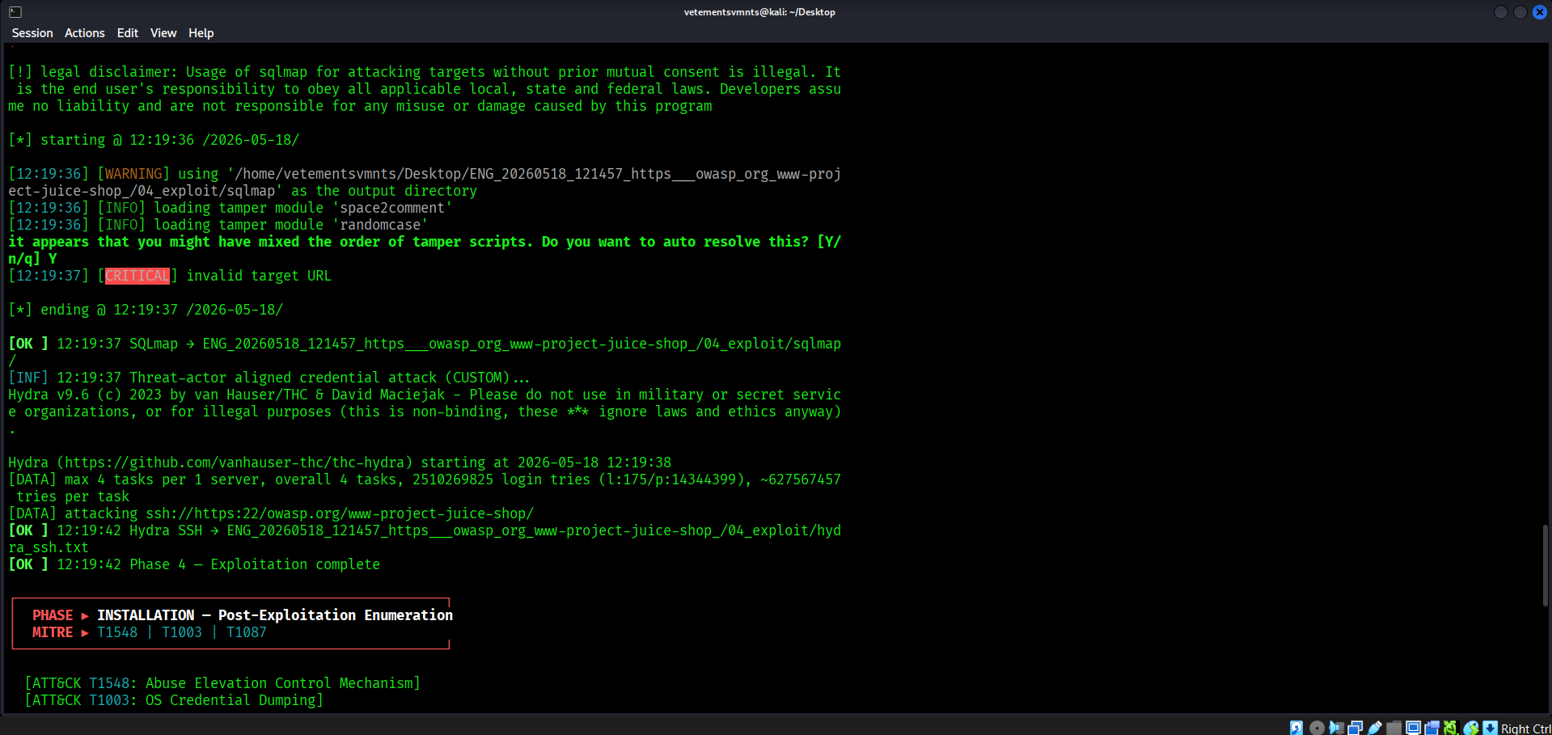Click '[DATA] max 4 tasks per 1 server' line

425,479
